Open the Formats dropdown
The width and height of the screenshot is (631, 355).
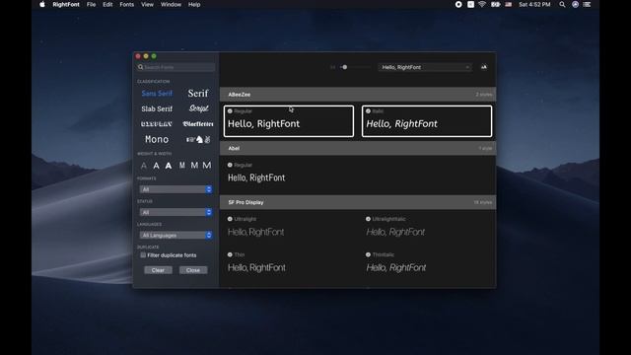[175, 189]
